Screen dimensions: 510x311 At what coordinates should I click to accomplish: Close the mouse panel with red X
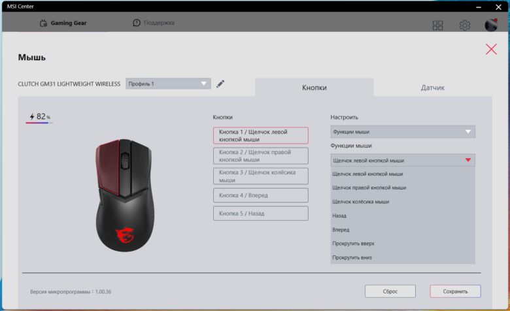(491, 49)
